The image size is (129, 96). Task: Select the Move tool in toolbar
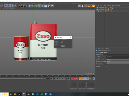pyautogui.click(x=1, y=6)
